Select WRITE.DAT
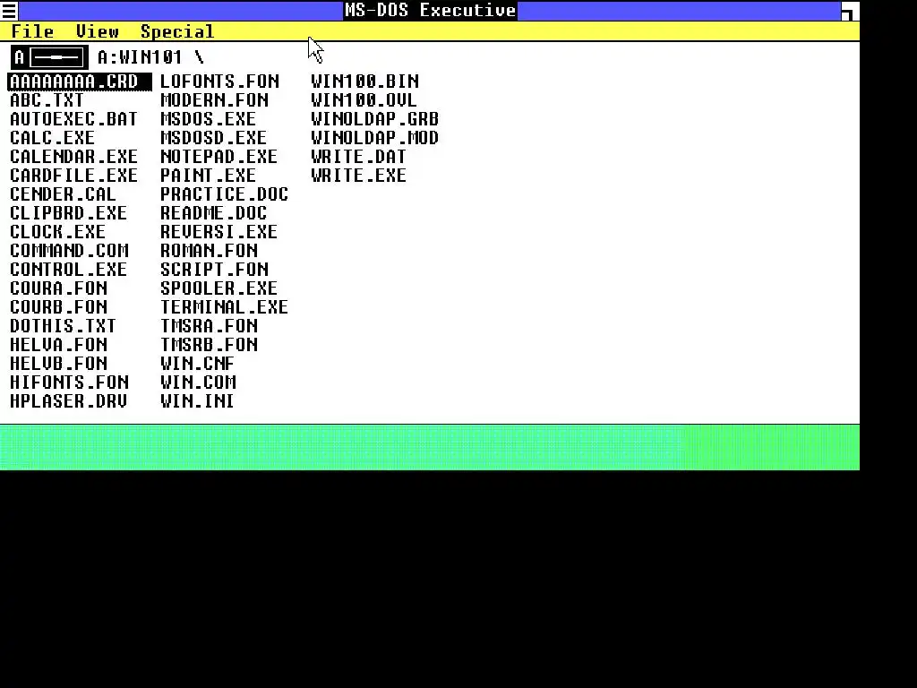Viewport: 917px width, 688px height. tap(358, 156)
